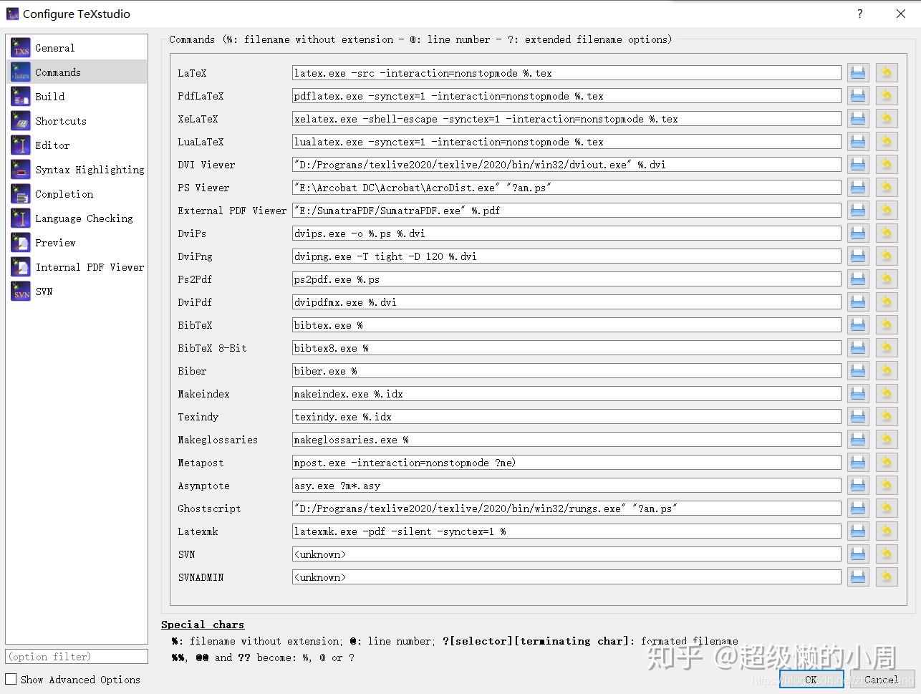
Task: Restore the default Asymptote command
Action: [x=887, y=485]
